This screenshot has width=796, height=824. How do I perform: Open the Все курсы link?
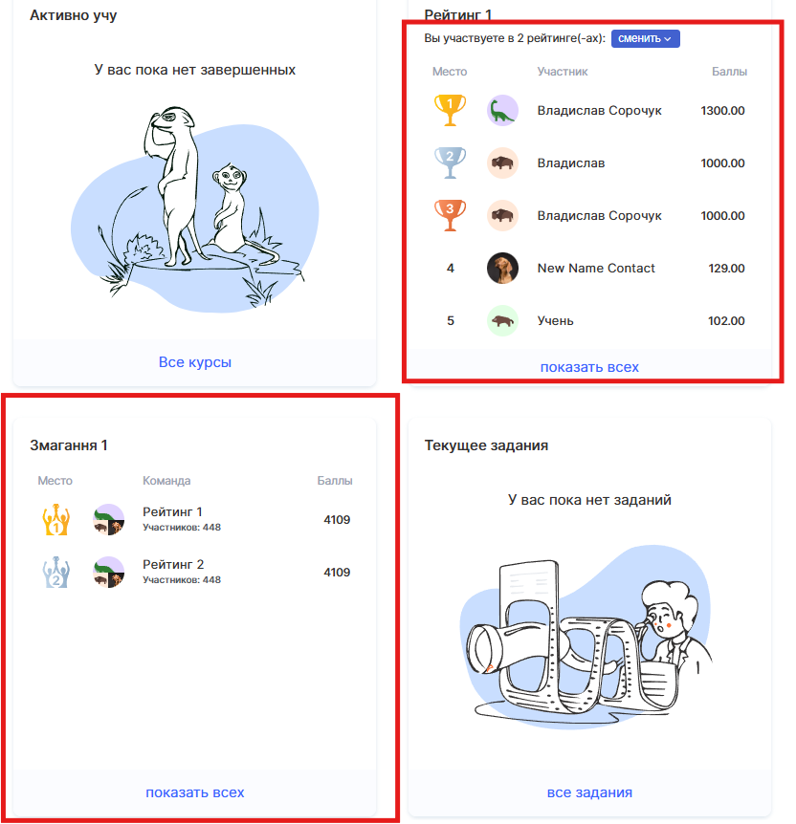click(x=194, y=362)
